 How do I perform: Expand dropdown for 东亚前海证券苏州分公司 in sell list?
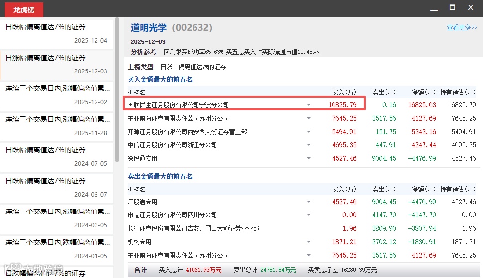[x=308, y=255]
